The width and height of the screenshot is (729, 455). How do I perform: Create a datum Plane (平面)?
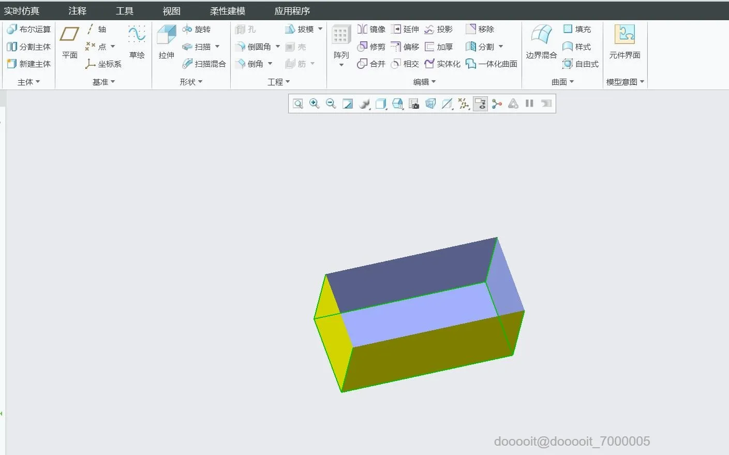70,42
